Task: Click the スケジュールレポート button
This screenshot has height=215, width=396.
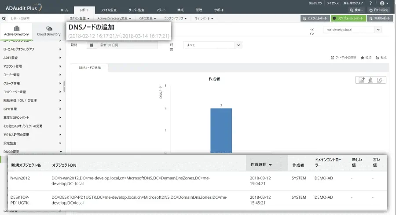Action: tap(348, 18)
